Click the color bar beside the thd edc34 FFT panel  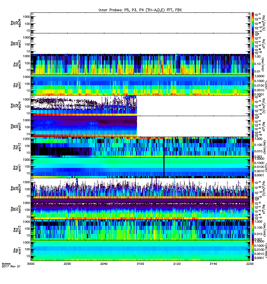253,106
